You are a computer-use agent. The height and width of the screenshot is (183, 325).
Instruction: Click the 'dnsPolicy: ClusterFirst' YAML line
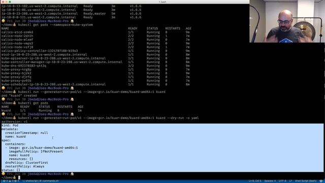point(26,163)
